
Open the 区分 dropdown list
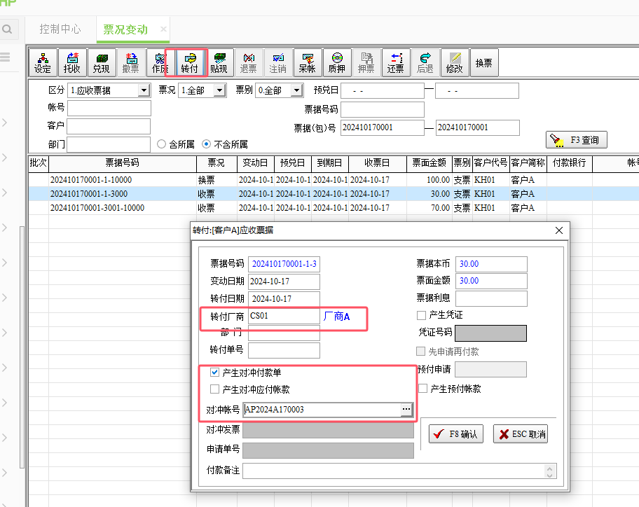[x=144, y=90]
